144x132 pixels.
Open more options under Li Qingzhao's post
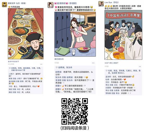[x=93, y=63]
